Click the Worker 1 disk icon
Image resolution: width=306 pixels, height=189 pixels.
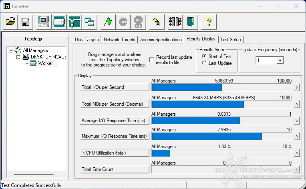coord(33,63)
